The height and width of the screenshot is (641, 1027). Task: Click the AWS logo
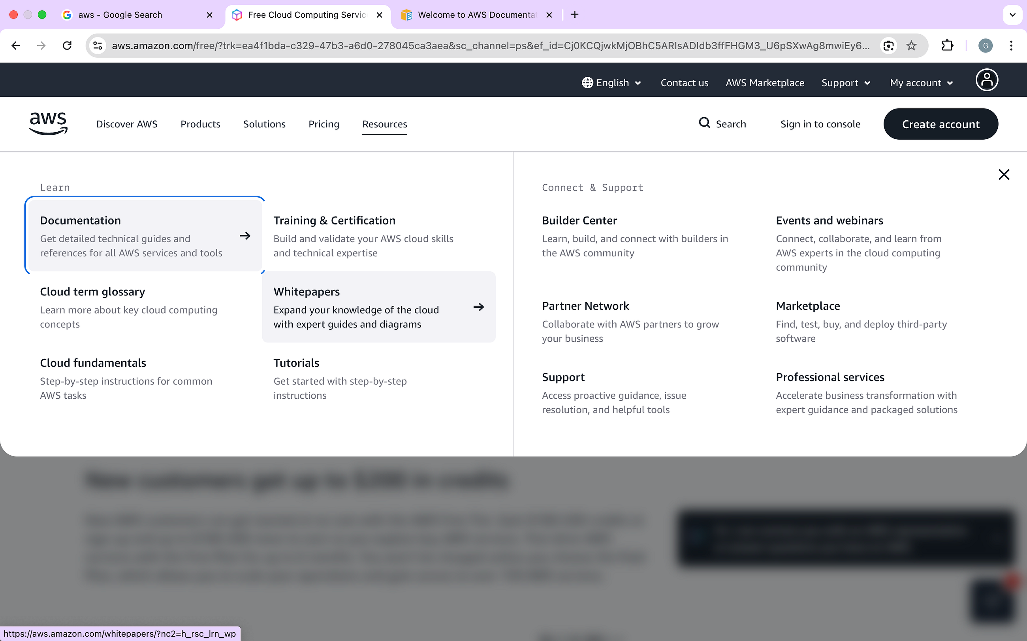48,124
